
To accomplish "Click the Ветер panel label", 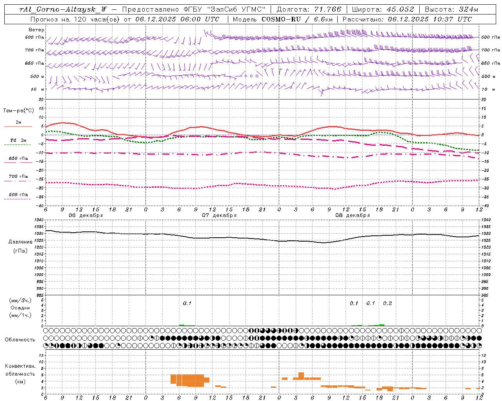I will point(36,30).
